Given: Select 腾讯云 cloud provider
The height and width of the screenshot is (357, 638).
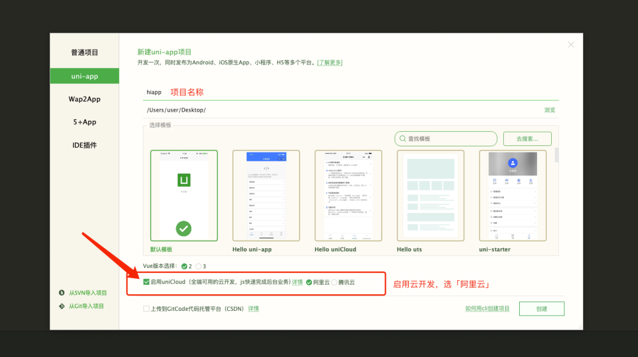Looking at the screenshot, I should 334,283.
